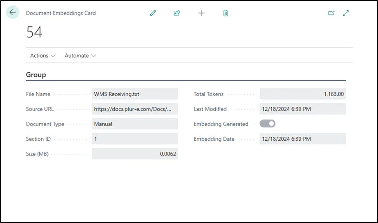378x223 pixels.
Task: Click the Document Type field
Action: [x=135, y=124]
